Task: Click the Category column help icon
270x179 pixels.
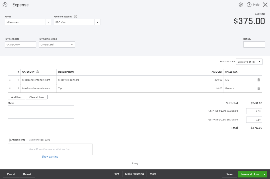Action: [37, 72]
